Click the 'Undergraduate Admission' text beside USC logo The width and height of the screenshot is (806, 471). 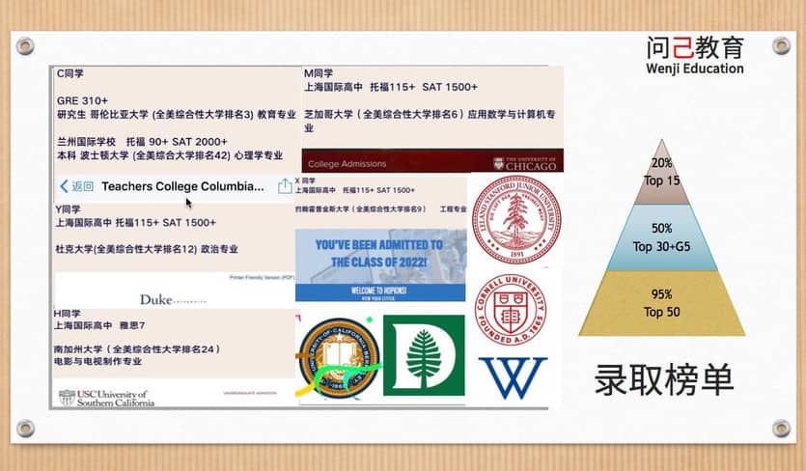click(250, 393)
